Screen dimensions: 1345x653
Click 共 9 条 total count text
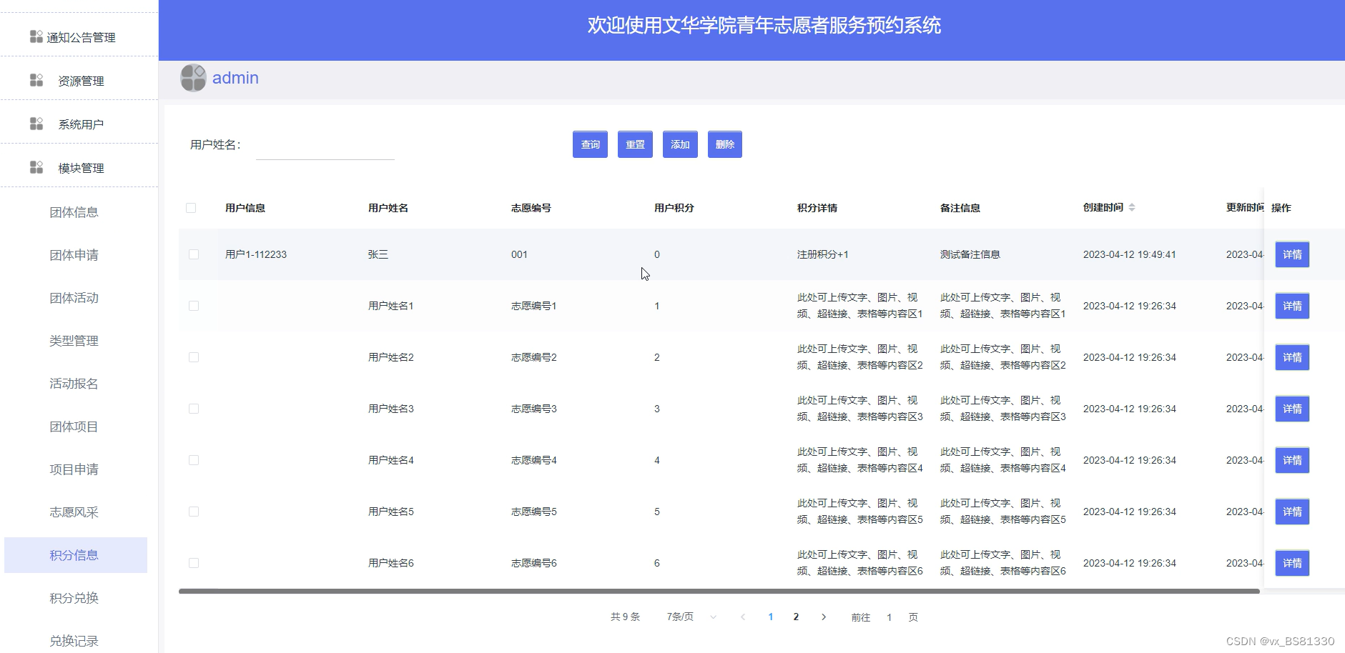point(625,617)
